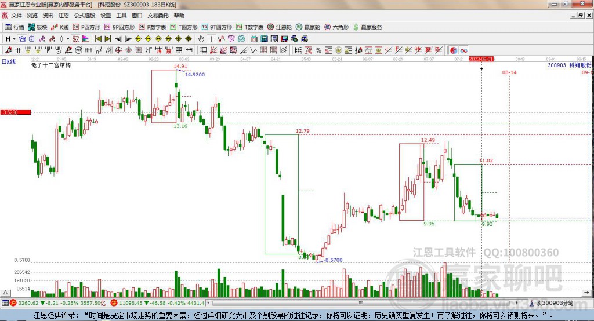Screen dimensions: 594x321
Task: Open the T四方形 tool
Action: (184, 27)
